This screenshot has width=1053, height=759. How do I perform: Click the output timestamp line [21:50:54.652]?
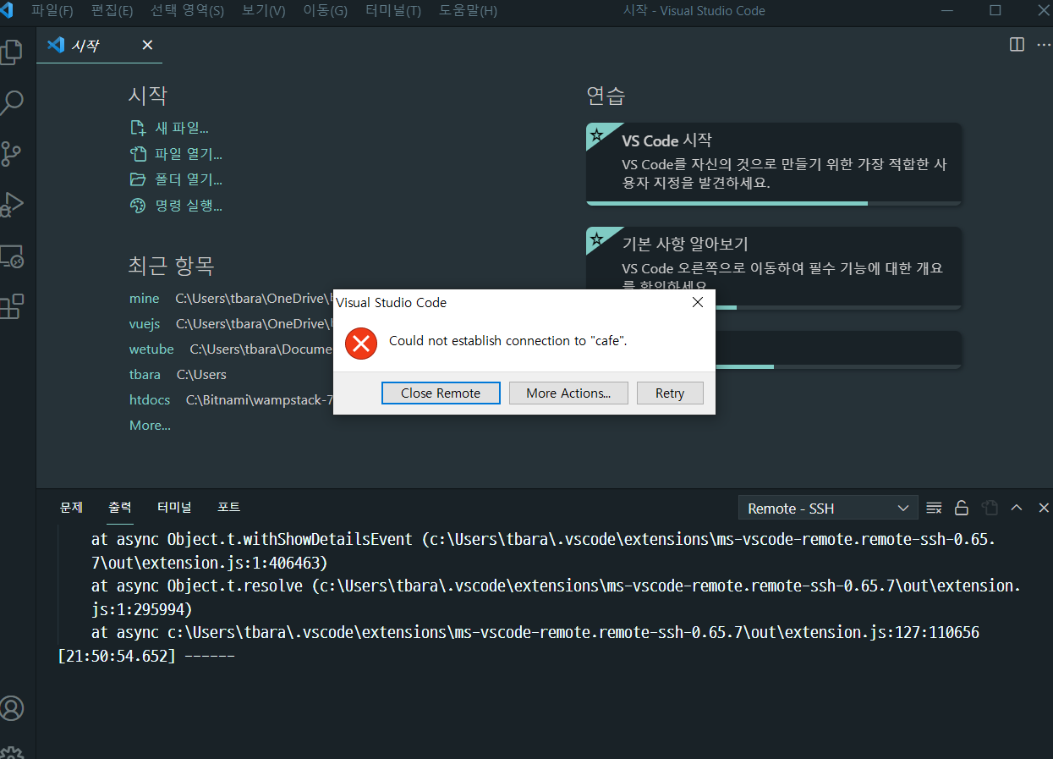coord(145,656)
